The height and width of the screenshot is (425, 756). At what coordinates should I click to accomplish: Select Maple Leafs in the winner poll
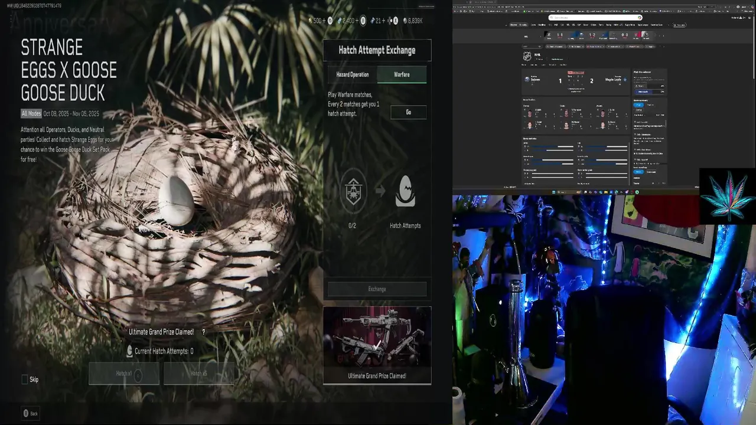point(649,91)
